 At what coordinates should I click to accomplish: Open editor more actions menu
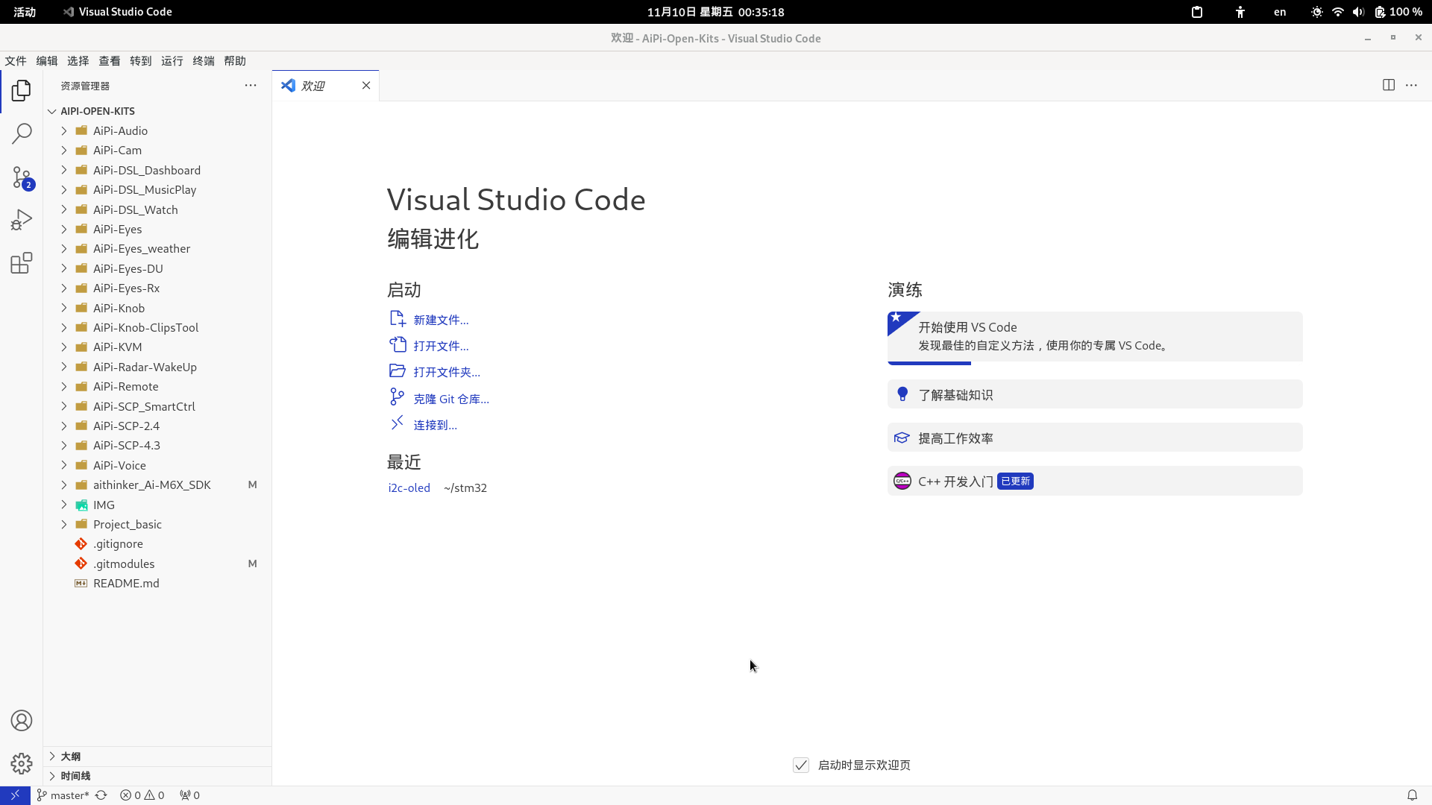pos(1411,85)
